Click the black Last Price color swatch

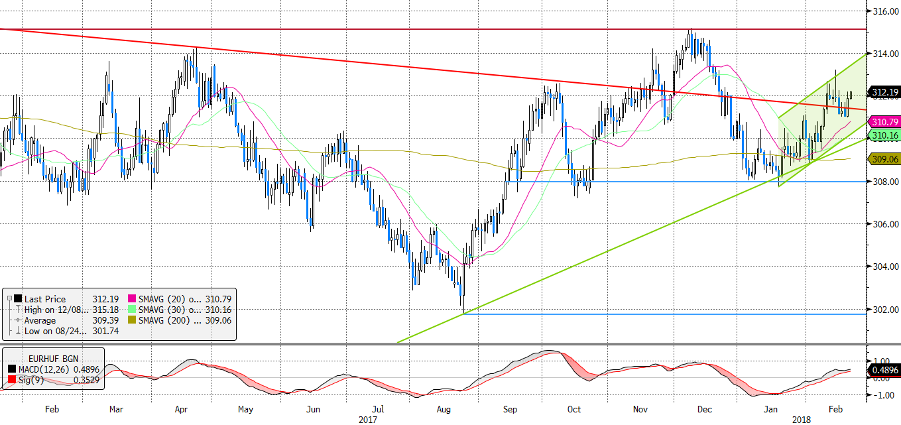18,299
